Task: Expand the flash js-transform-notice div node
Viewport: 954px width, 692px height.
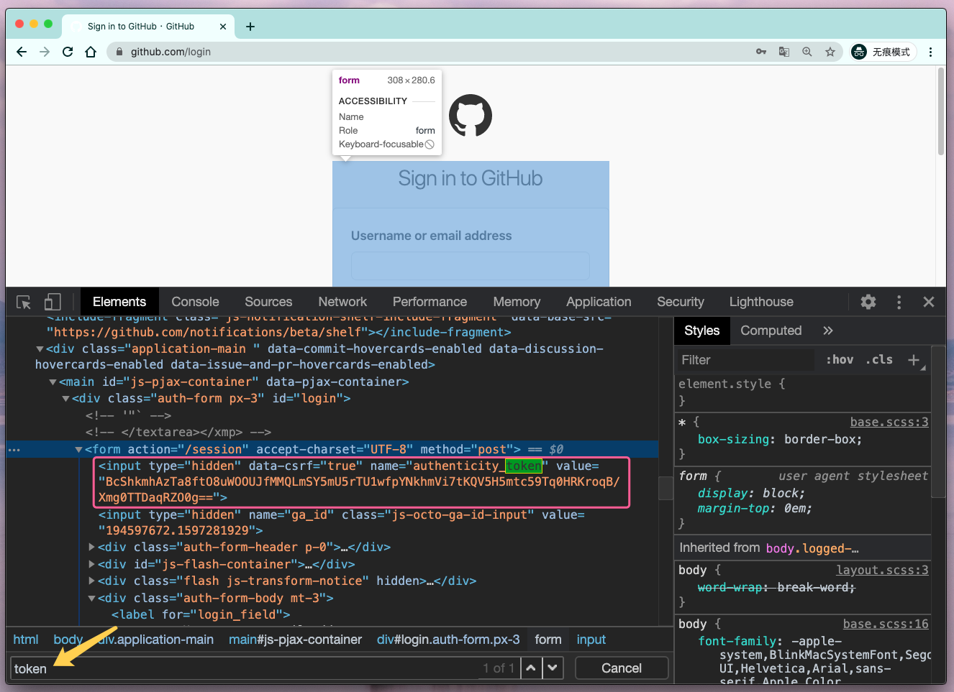Action: pyautogui.click(x=91, y=581)
